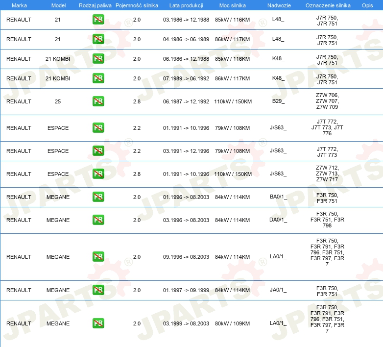Viewport: 383px width, 347px height.
Task: Click the Moc silnika column header
Action: coord(233,5)
